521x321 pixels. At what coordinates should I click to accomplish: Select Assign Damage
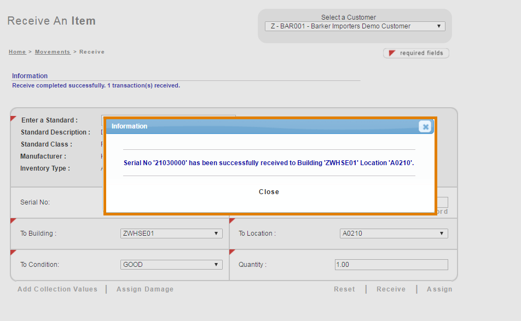(x=145, y=289)
